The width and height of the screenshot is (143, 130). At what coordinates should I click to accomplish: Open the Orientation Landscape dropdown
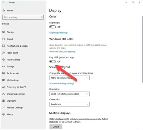coord(69,104)
